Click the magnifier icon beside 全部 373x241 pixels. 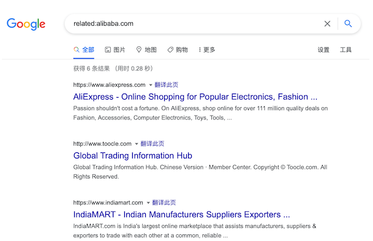coord(77,50)
